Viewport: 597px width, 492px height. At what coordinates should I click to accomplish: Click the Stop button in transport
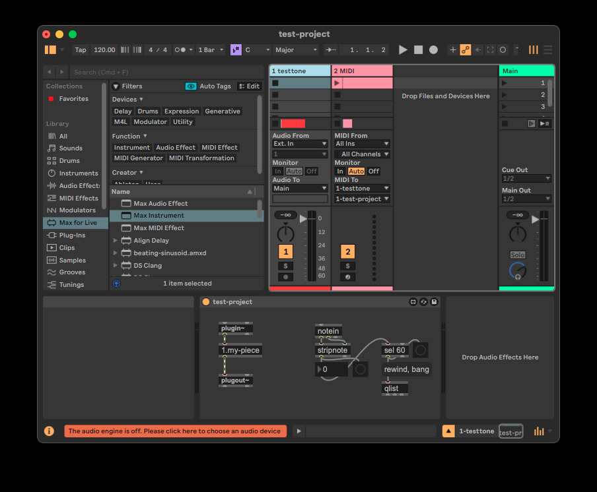(418, 50)
